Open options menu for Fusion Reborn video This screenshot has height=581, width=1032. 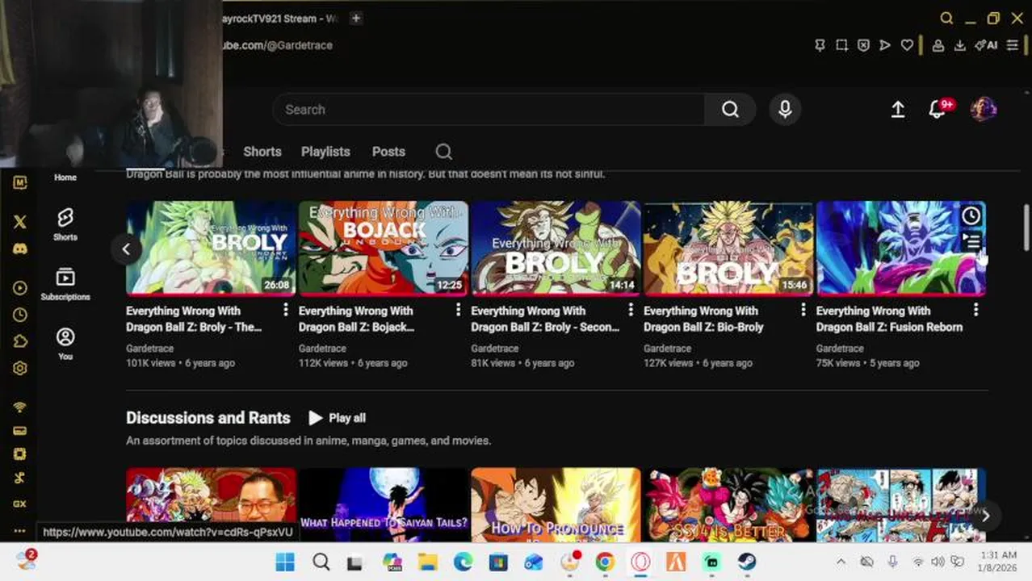point(975,310)
